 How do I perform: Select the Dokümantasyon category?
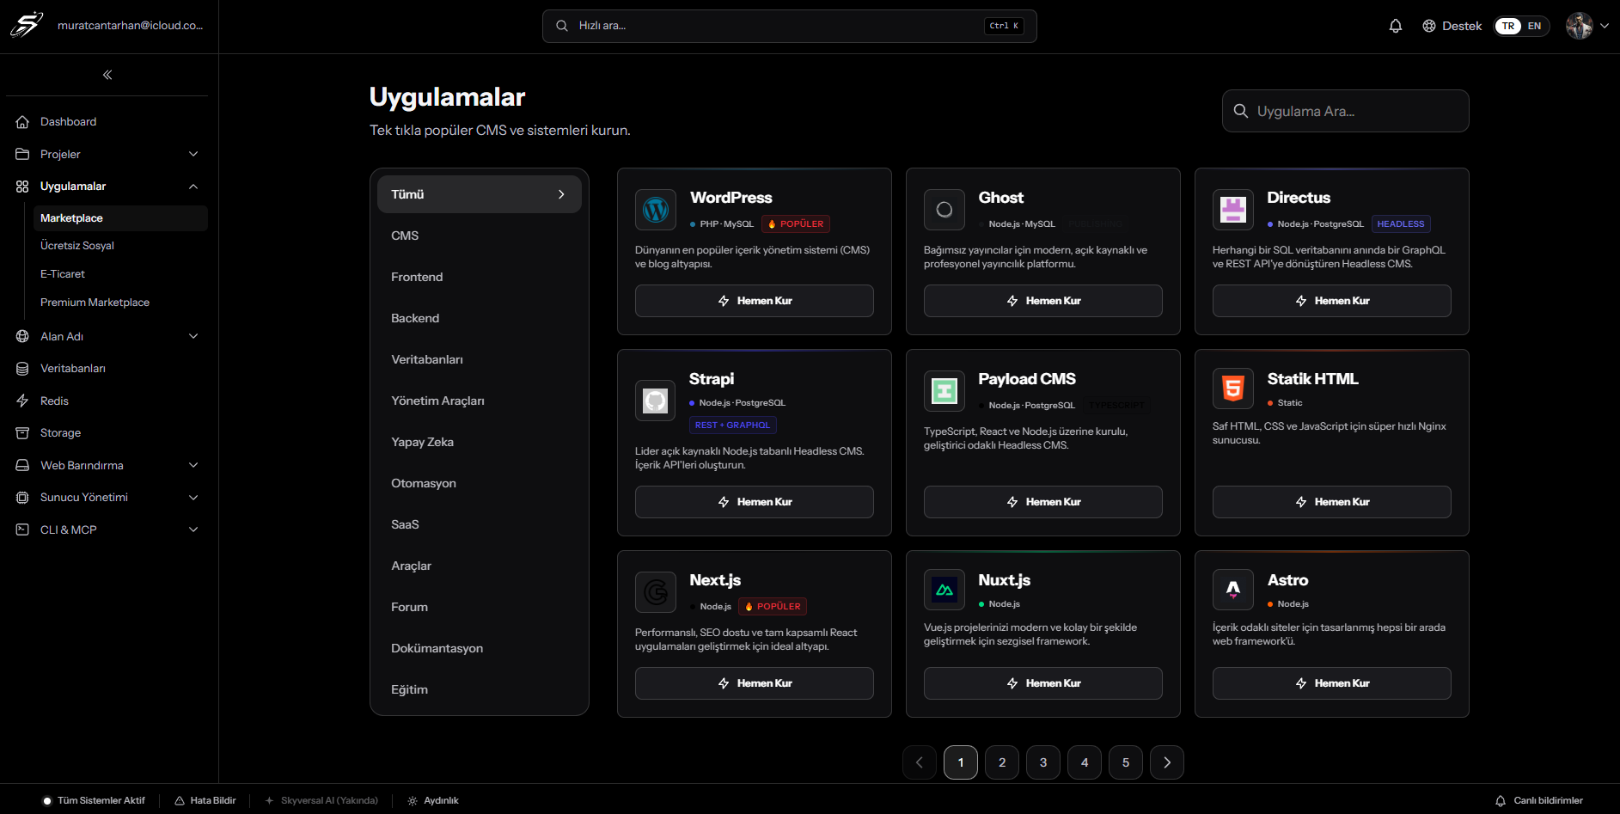(x=480, y=648)
